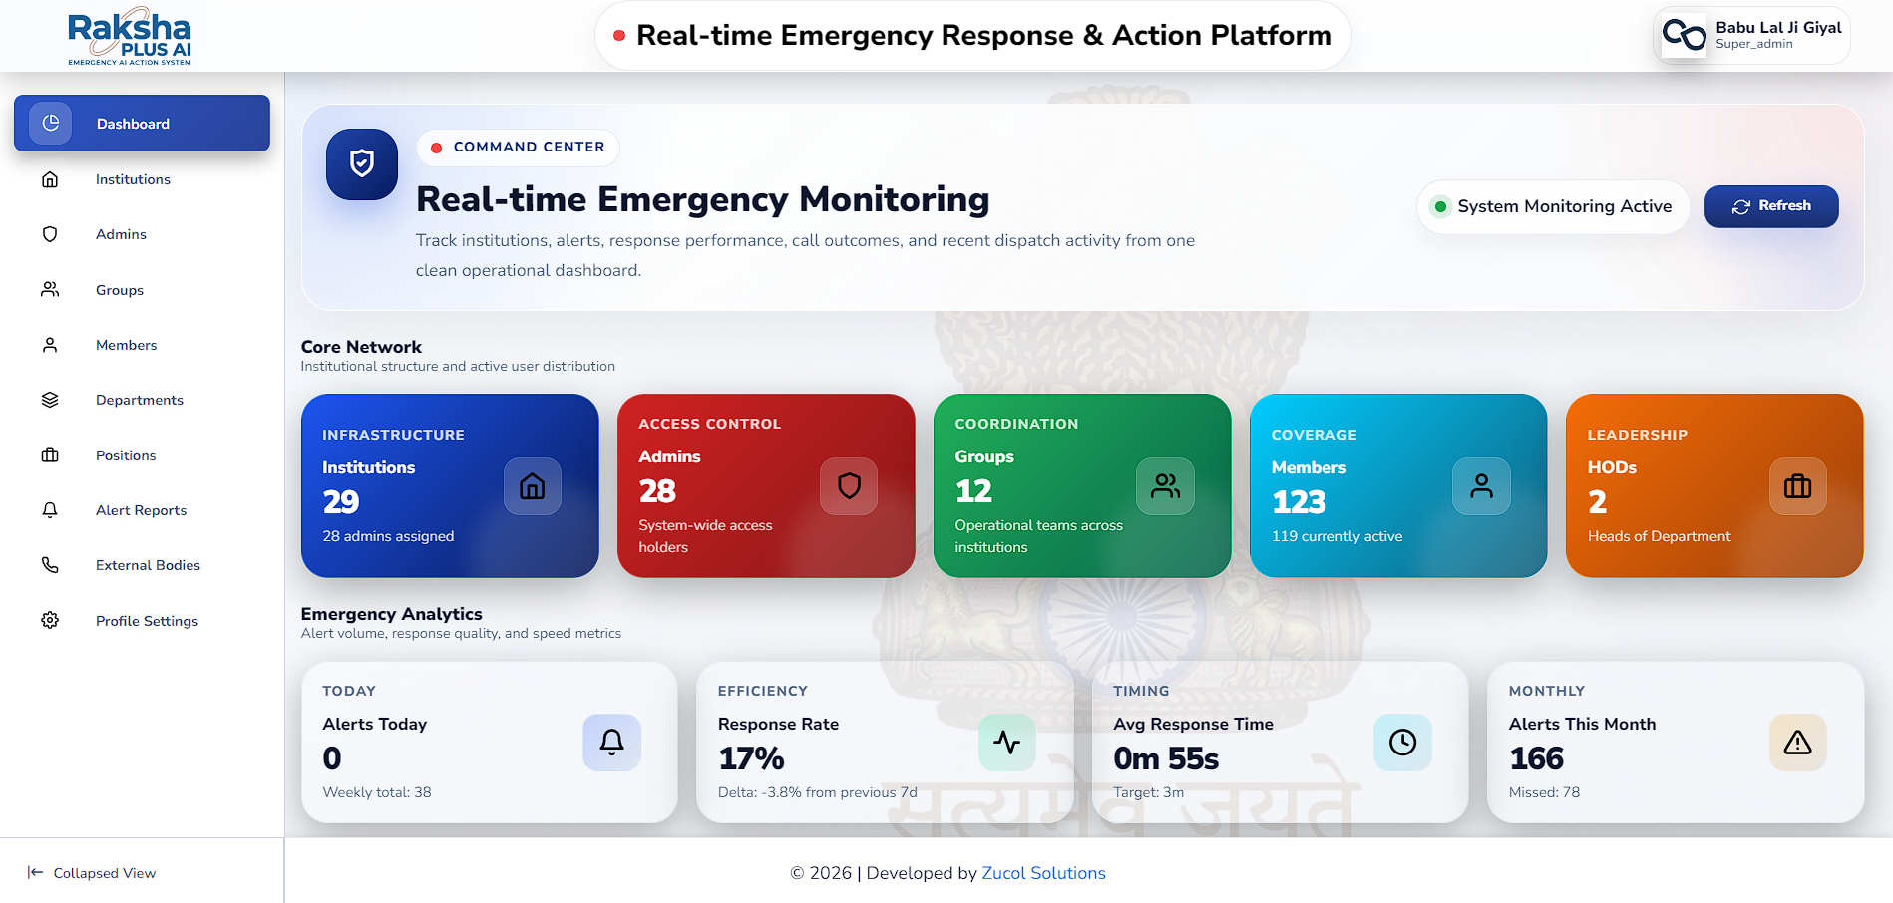Click the briefcase icon on HODs card
Screen dimensions: 1893x903
1797,486
